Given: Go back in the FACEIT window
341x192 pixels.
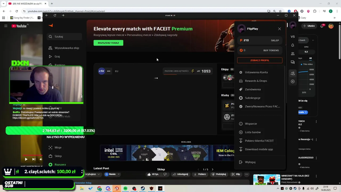Looking at the screenshot, I should 47,15.
